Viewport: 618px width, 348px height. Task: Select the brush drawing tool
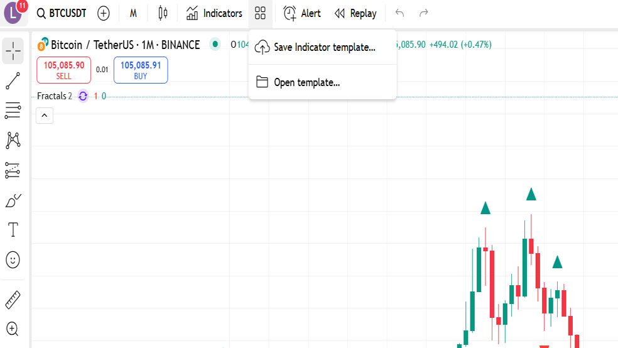click(x=13, y=200)
